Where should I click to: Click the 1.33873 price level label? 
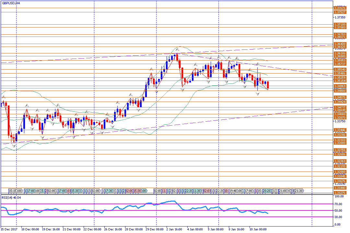point(340,118)
